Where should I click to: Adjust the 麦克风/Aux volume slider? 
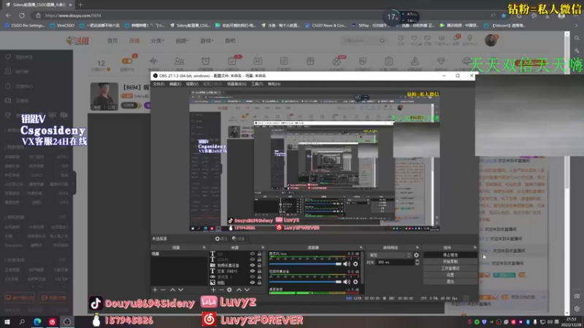(x=305, y=264)
